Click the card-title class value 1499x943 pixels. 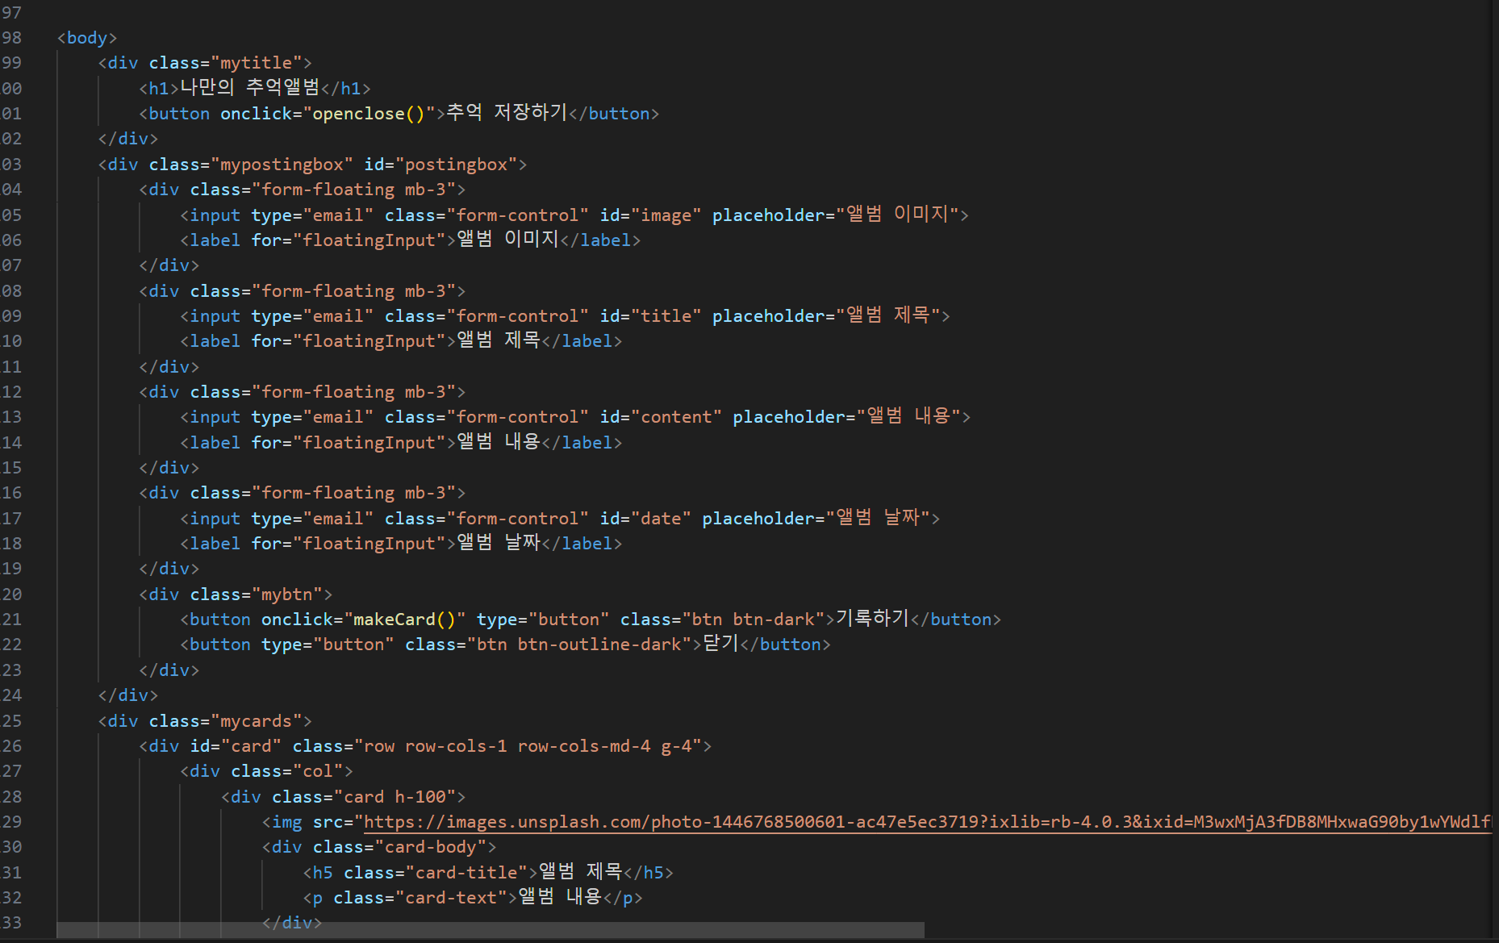click(466, 873)
